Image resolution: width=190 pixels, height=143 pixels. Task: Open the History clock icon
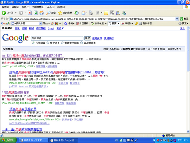pyautogui.click(x=76, y=13)
